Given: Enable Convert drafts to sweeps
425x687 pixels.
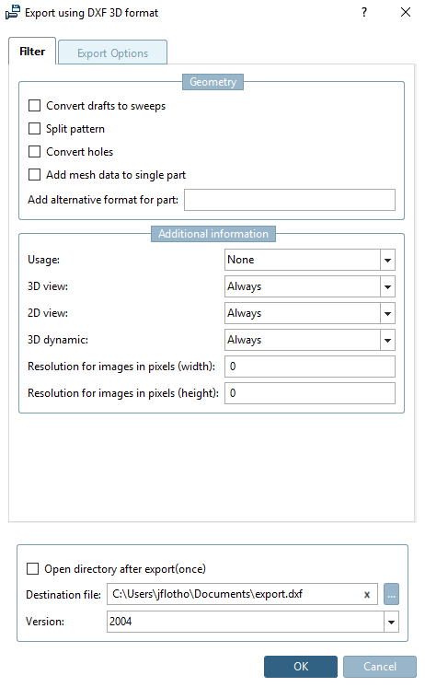Looking at the screenshot, I should click(34, 106).
